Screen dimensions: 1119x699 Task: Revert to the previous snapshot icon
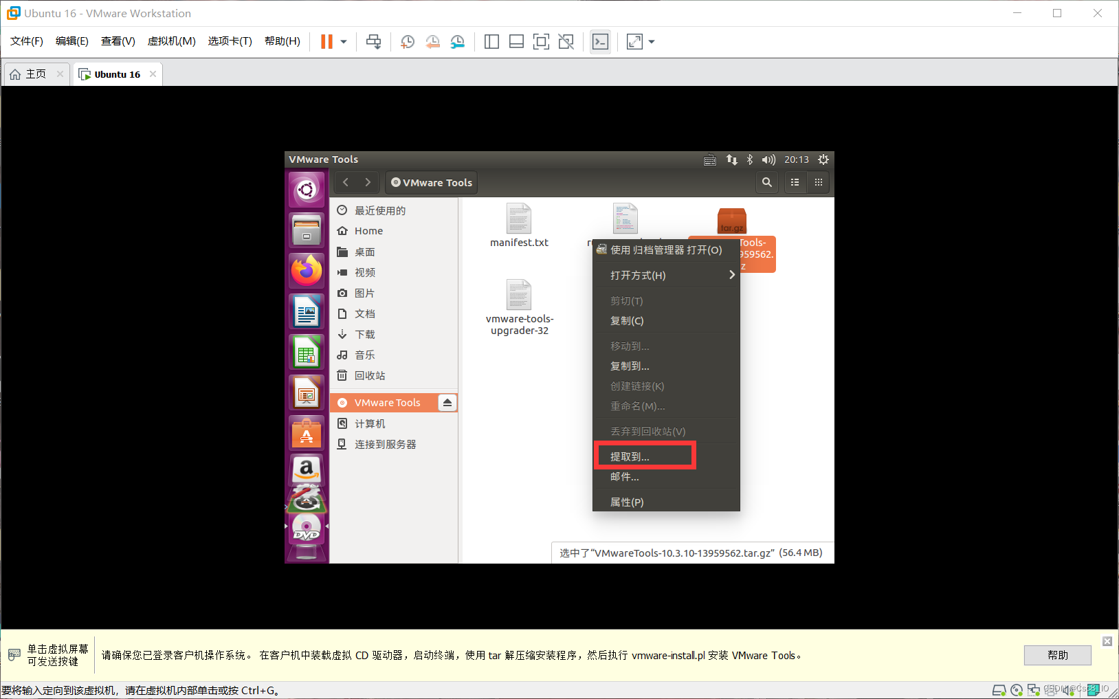432,42
